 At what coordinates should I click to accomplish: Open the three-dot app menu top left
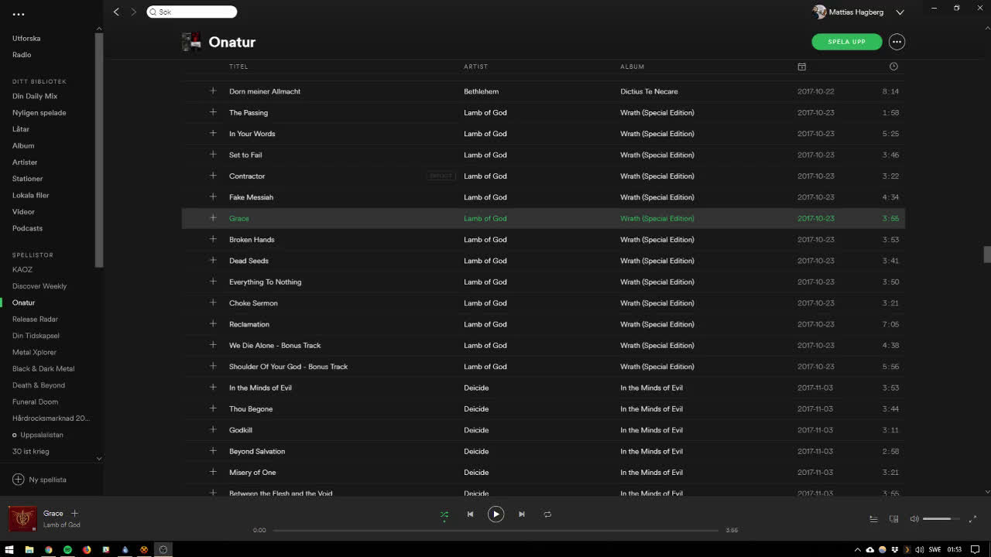pyautogui.click(x=19, y=14)
